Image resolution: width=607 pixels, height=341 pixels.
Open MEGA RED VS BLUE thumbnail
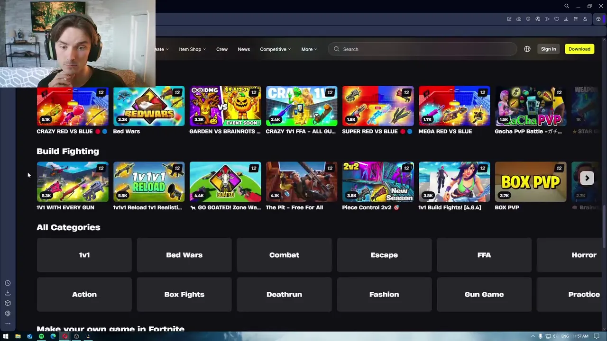tap(454, 106)
